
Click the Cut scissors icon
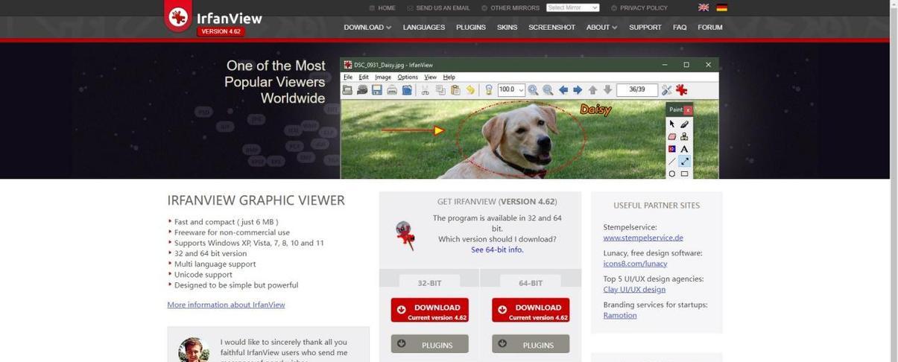tap(426, 89)
